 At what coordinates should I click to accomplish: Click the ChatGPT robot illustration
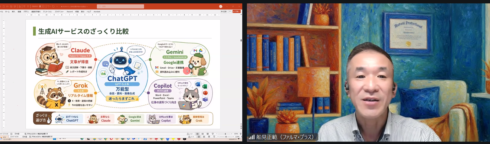click(x=120, y=61)
